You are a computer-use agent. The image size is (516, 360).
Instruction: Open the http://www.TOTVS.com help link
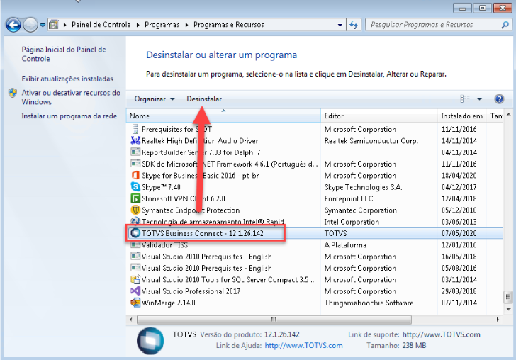click(x=303, y=346)
